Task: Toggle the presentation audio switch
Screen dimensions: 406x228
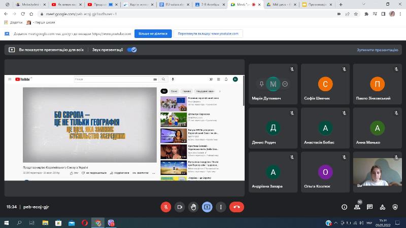Action: pos(132,50)
